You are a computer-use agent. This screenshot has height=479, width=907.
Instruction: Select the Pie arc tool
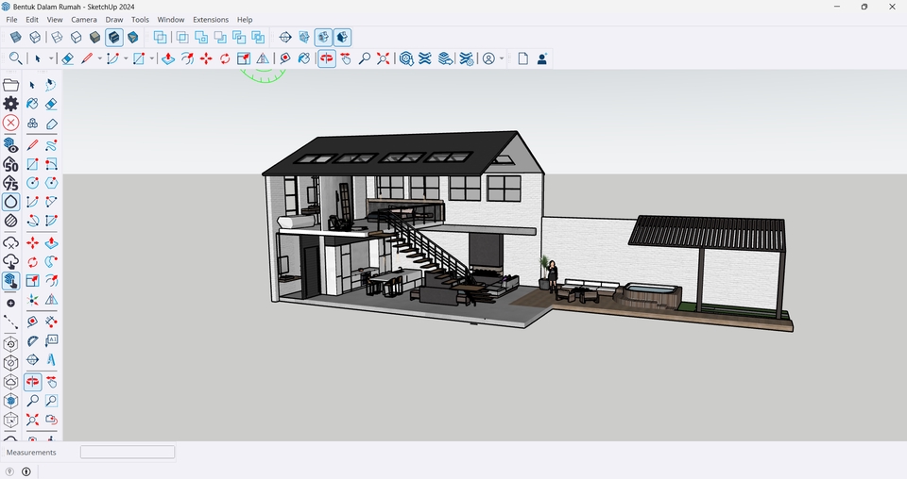tap(51, 221)
